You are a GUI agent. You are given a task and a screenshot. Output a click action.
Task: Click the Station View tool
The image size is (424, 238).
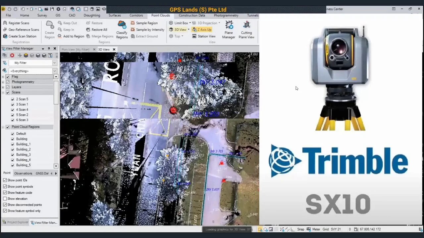pyautogui.click(x=204, y=36)
